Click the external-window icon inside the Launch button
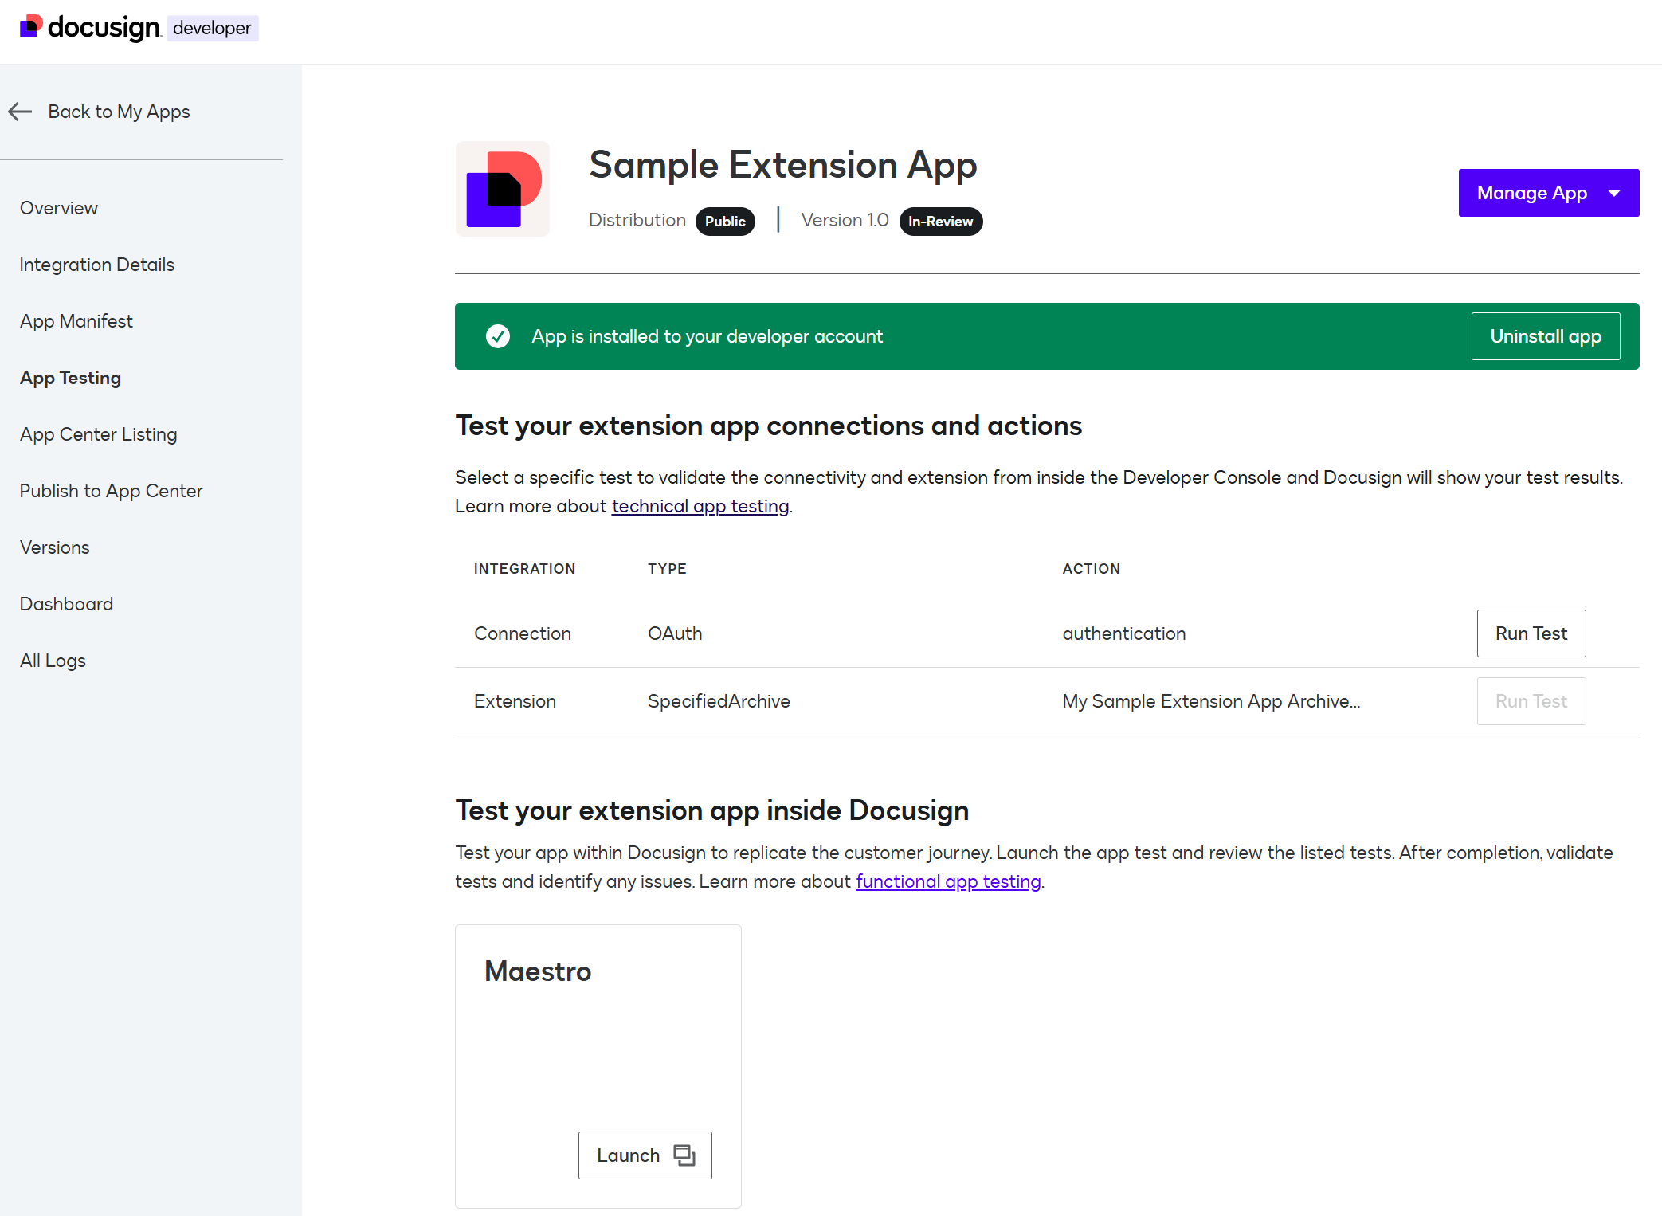Viewport: 1662px width, 1216px height. coord(685,1155)
